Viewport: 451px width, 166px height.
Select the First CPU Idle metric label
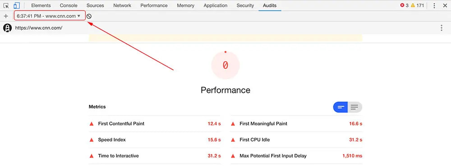[x=254, y=140]
